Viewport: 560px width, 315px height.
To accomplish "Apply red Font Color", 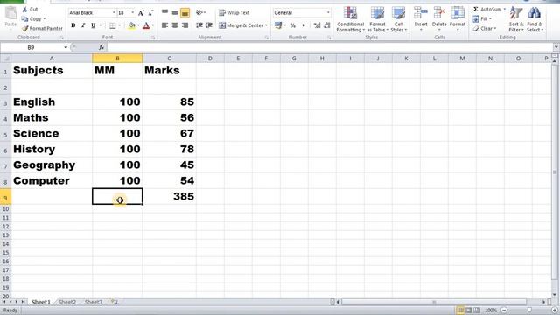I will 146,25.
